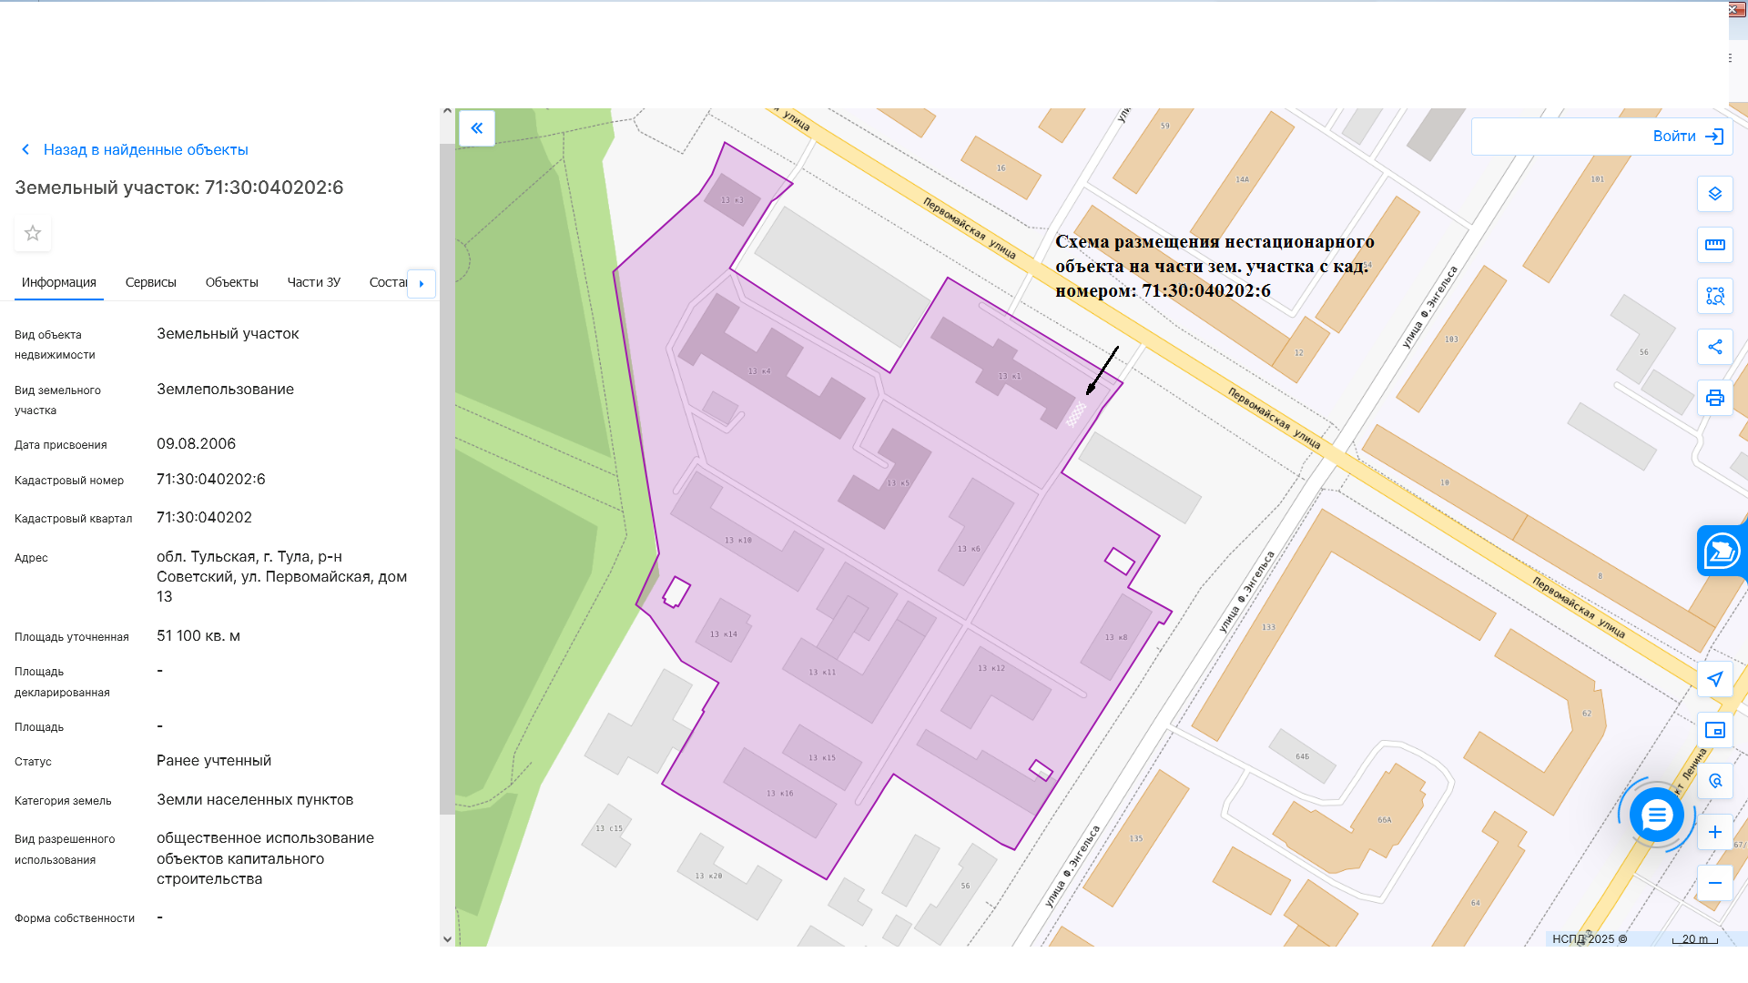
Task: Center map on my location
Action: 1714,679
